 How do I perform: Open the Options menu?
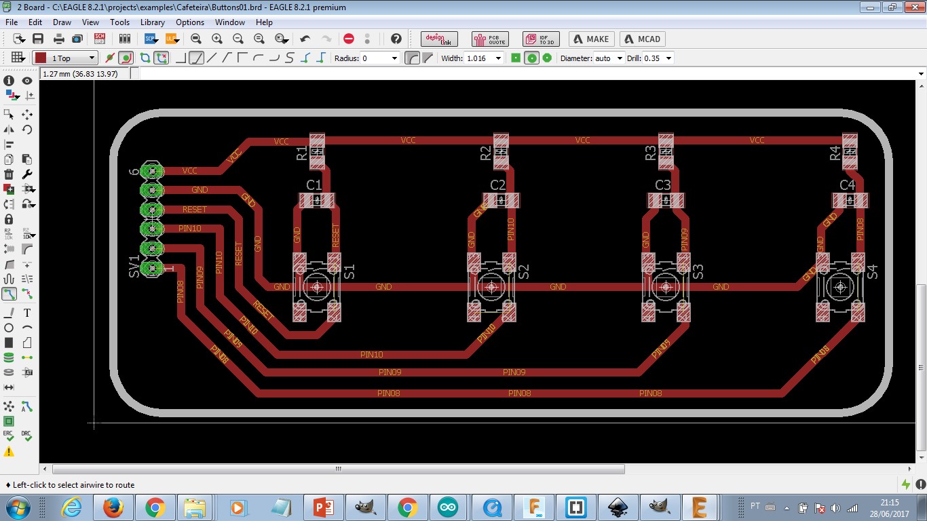click(x=190, y=22)
